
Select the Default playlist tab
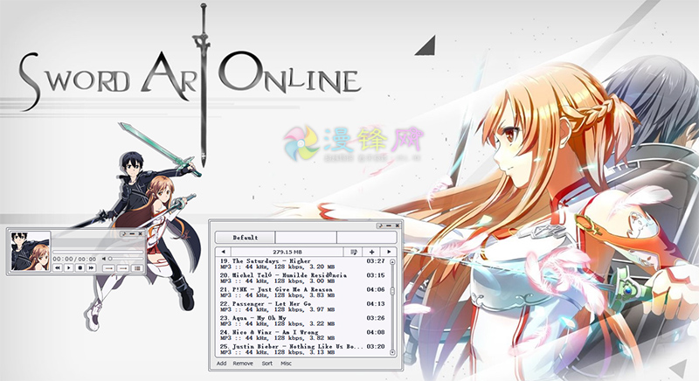(x=246, y=238)
